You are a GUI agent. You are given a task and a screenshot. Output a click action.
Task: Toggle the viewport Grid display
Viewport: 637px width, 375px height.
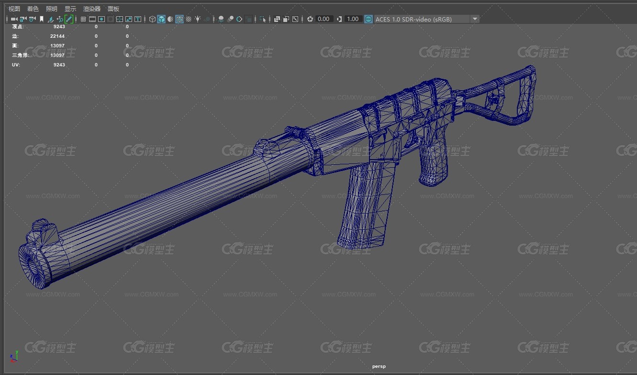coord(83,19)
